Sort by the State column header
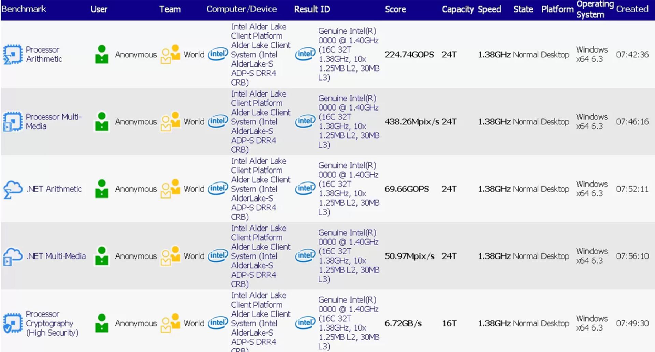 [523, 9]
